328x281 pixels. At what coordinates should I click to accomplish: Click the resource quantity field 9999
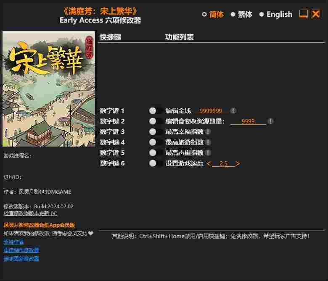tap(248, 121)
